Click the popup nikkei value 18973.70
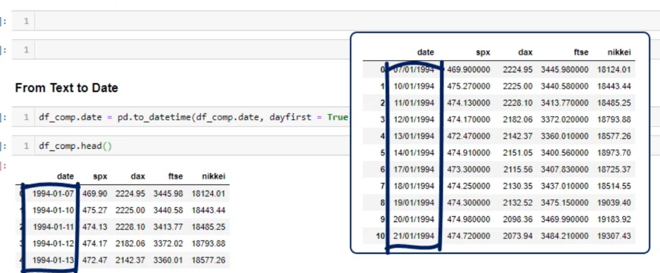The height and width of the screenshot is (273, 660). tap(614, 152)
